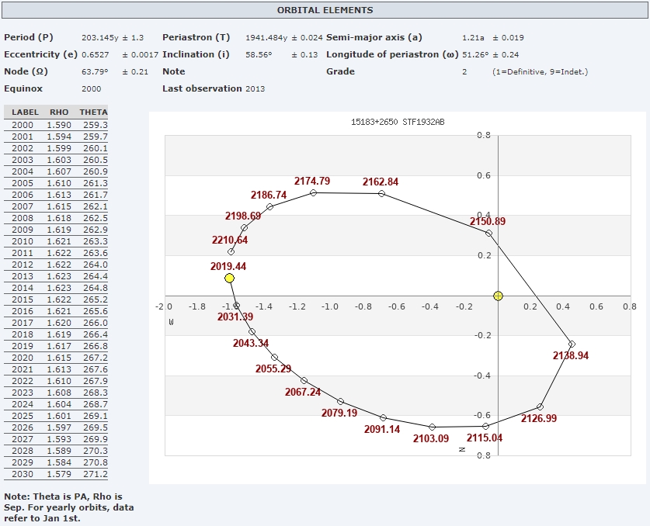The width and height of the screenshot is (650, 526).
Task: Click the 2162.84 orbit point circle
Action: coord(381,193)
